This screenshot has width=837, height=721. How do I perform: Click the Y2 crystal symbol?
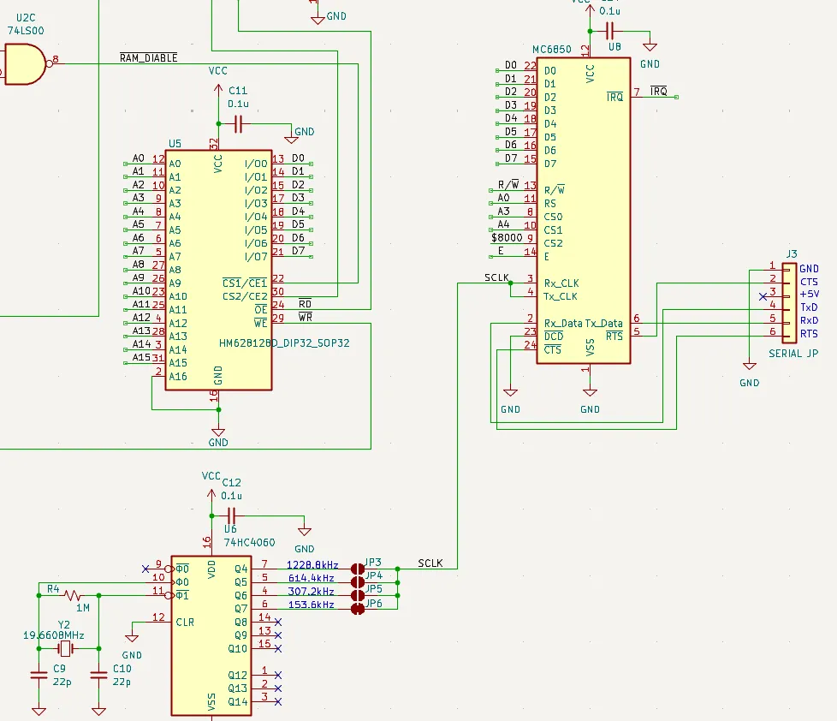tap(66, 648)
